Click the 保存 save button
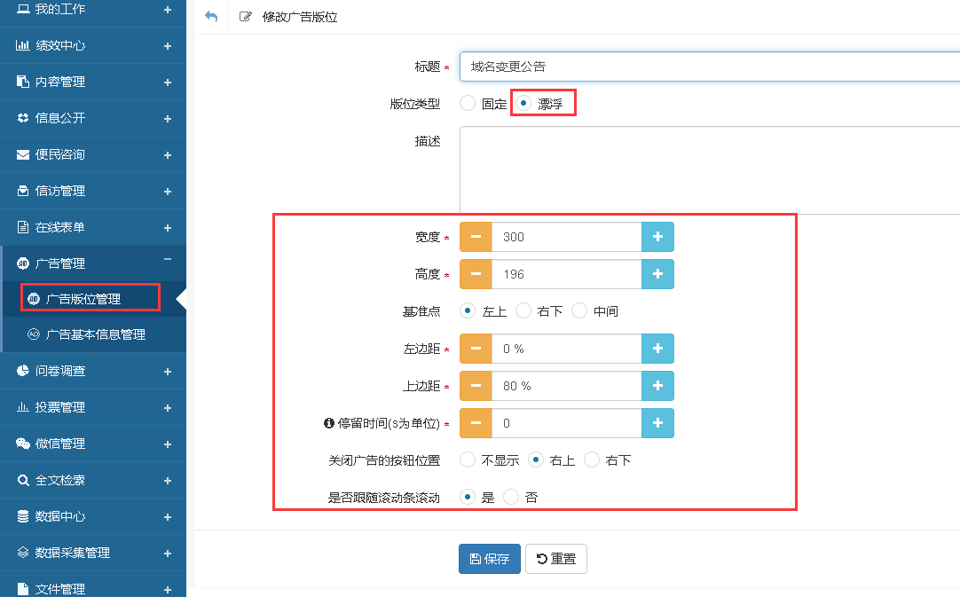The image size is (960, 597). [489, 559]
